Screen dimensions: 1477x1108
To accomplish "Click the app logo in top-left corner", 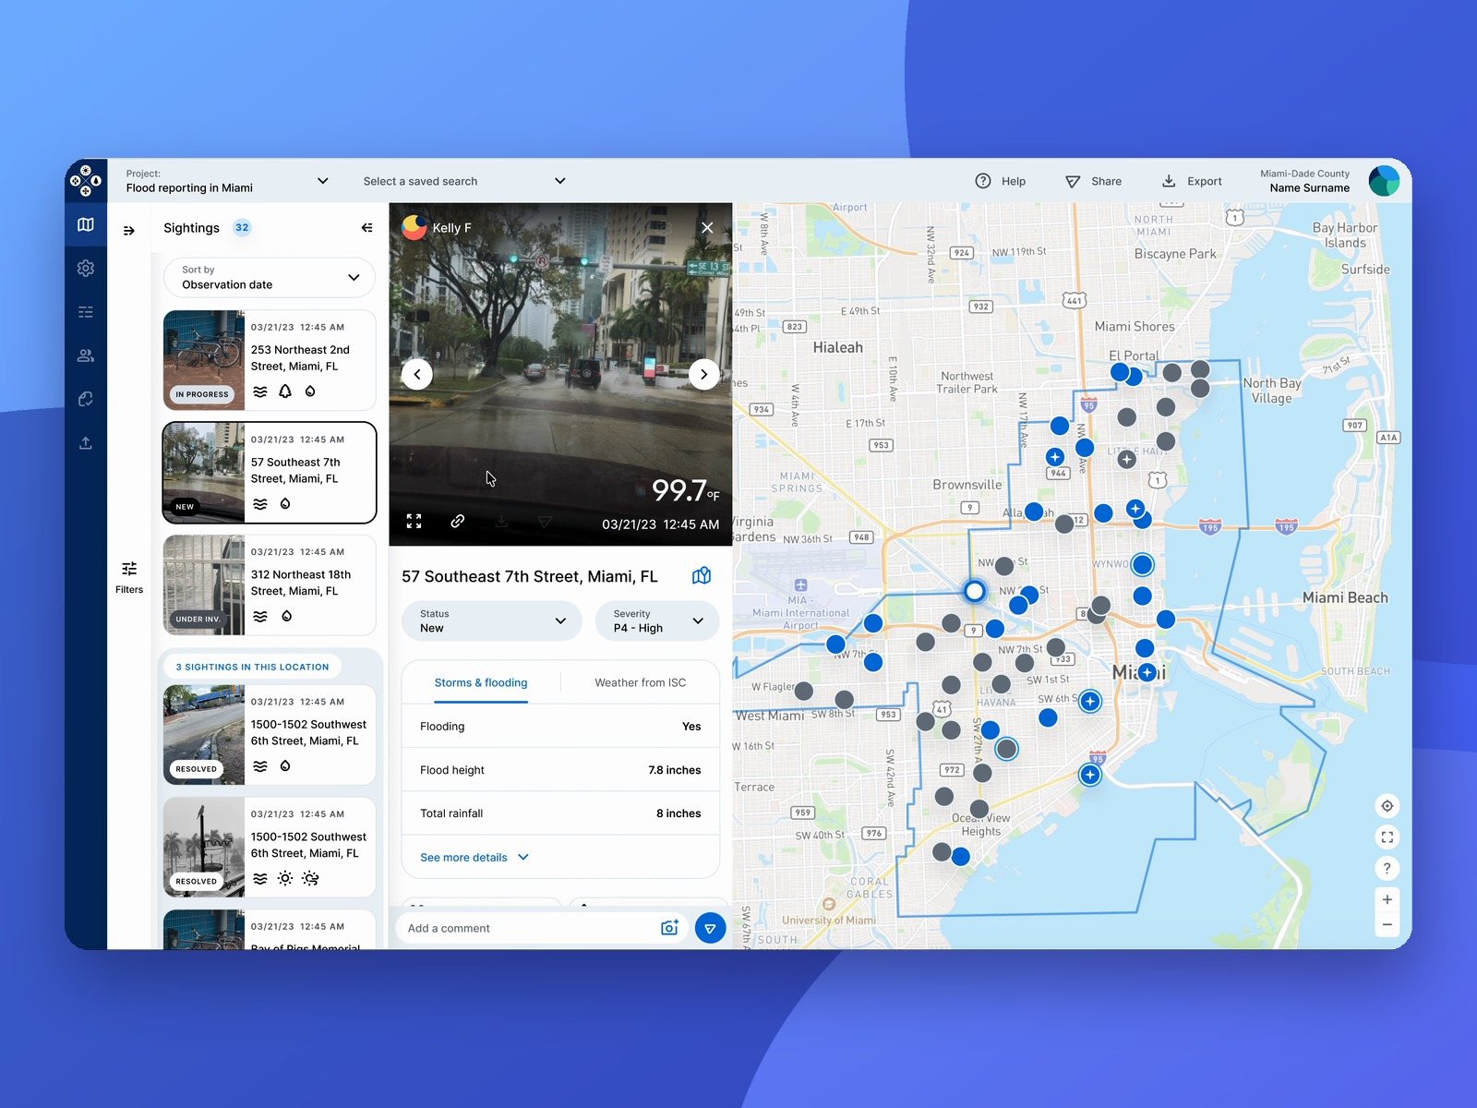I will click(x=86, y=180).
